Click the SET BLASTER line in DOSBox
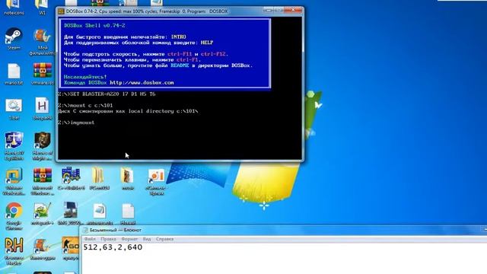 tap(107, 94)
